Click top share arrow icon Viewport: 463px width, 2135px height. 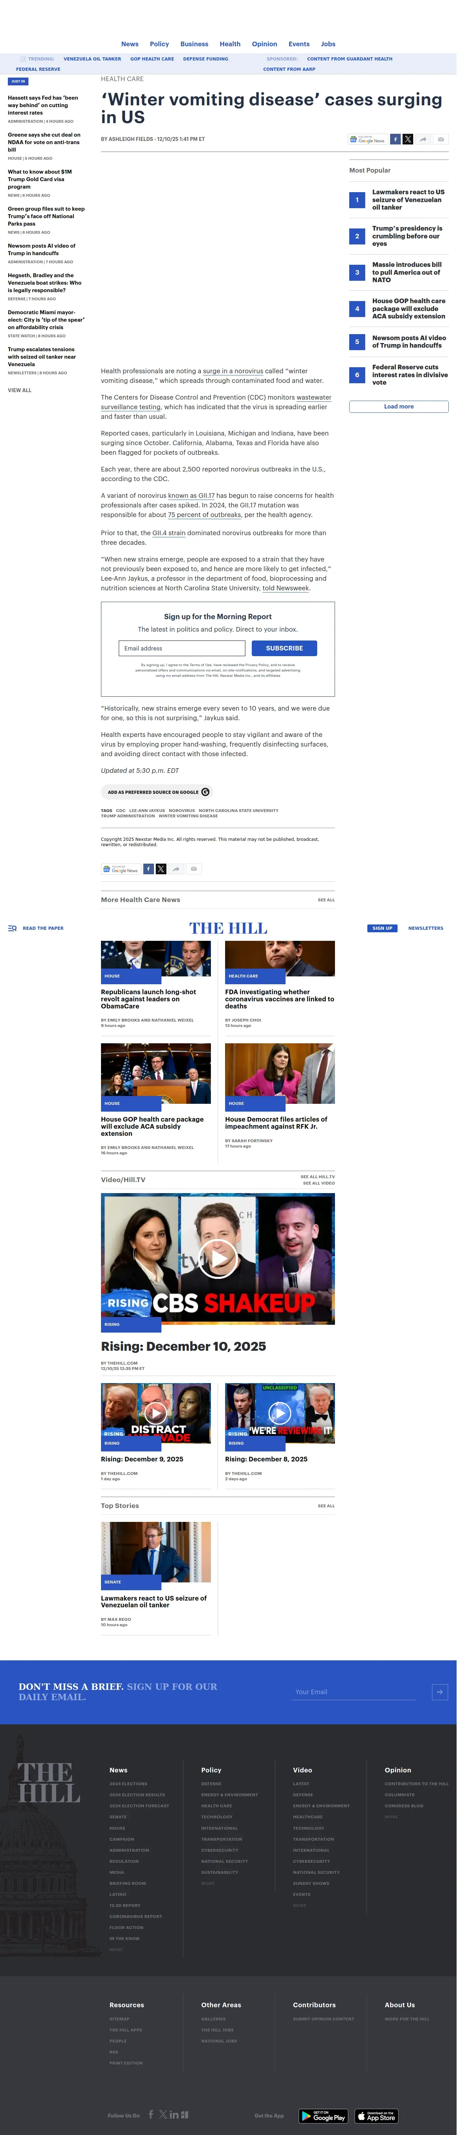[423, 139]
